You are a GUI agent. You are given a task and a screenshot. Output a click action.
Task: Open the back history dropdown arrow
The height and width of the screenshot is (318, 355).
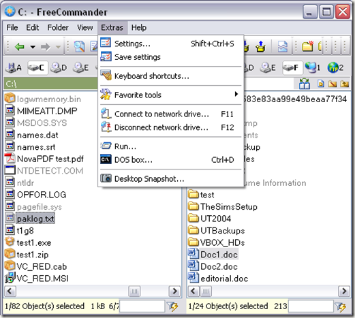click(x=33, y=47)
